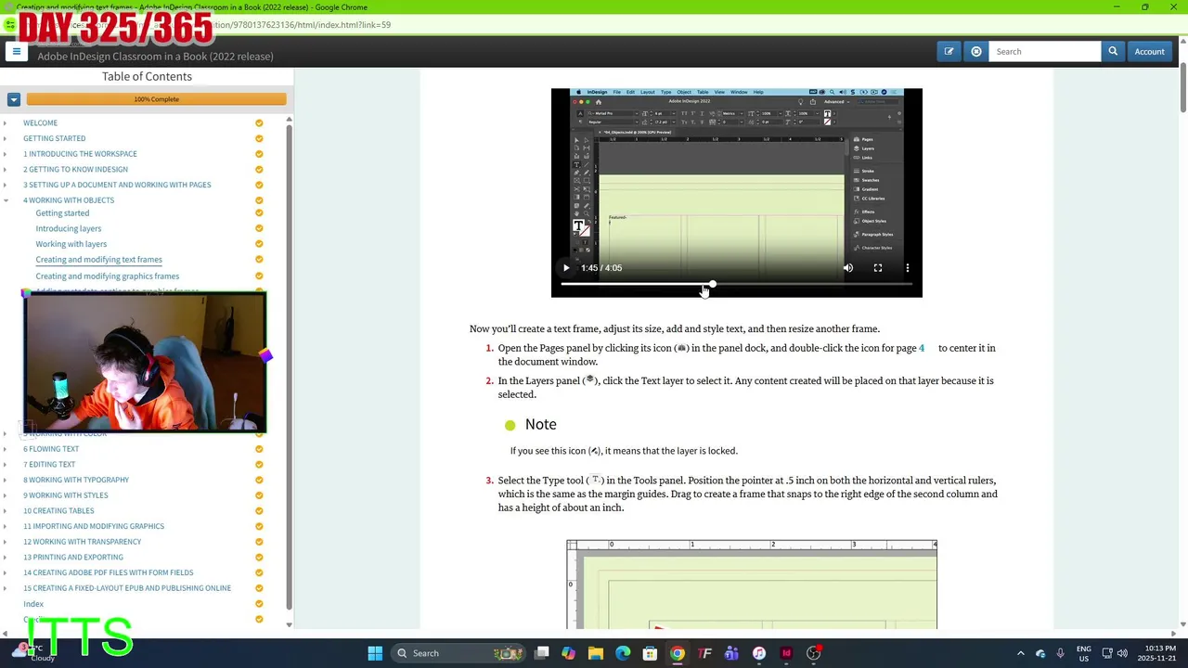Toggle checkmark for Introducing layers

259,228
